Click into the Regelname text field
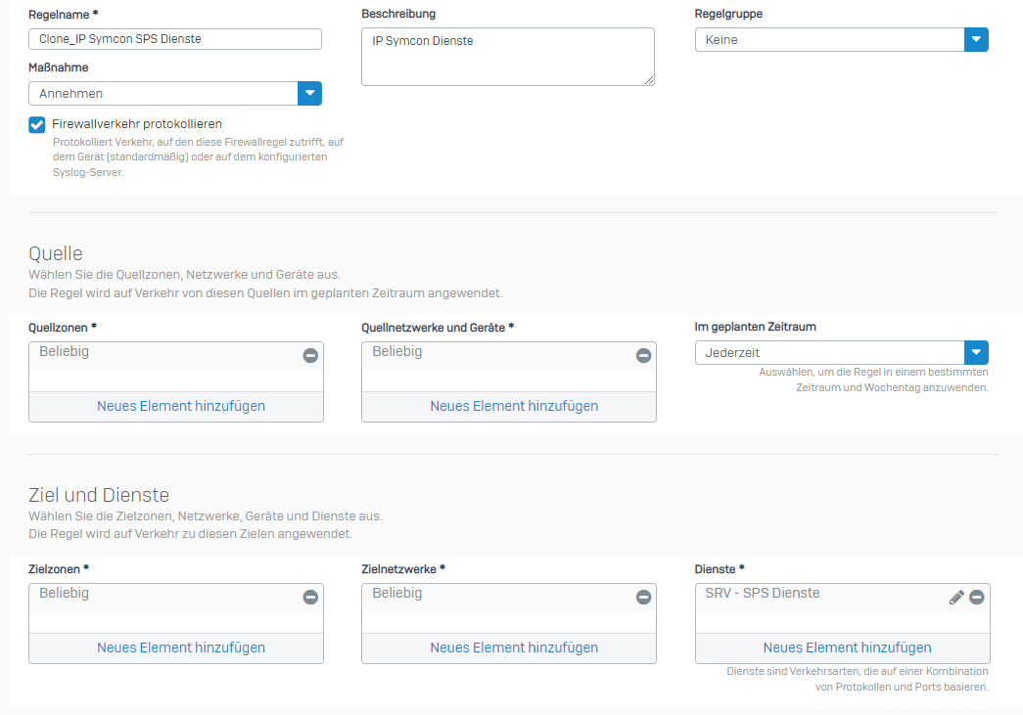Screen dimensions: 1023x715 (175, 39)
